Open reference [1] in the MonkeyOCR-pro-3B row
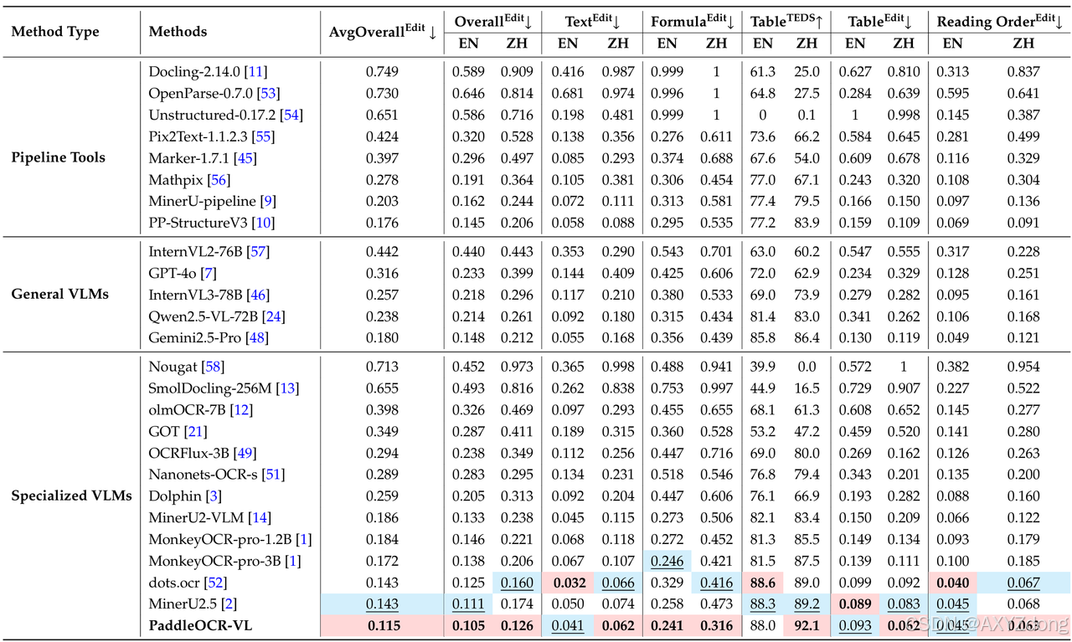 291,561
